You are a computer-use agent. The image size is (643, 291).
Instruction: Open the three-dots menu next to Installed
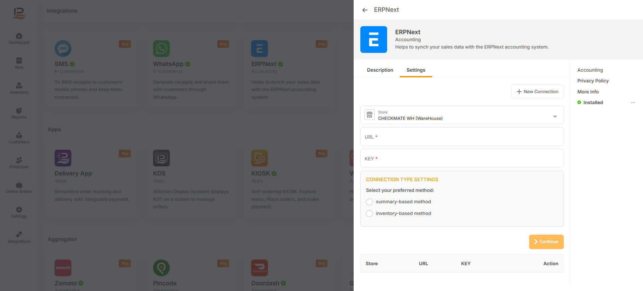pos(633,102)
